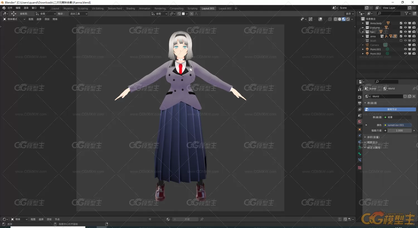Open 物体模式 Object Mode dropdown

click(x=14, y=19)
